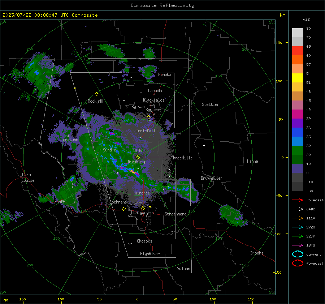The image size is (325, 304).
Task: Click the Didsbury city label
Action: tap(136, 162)
